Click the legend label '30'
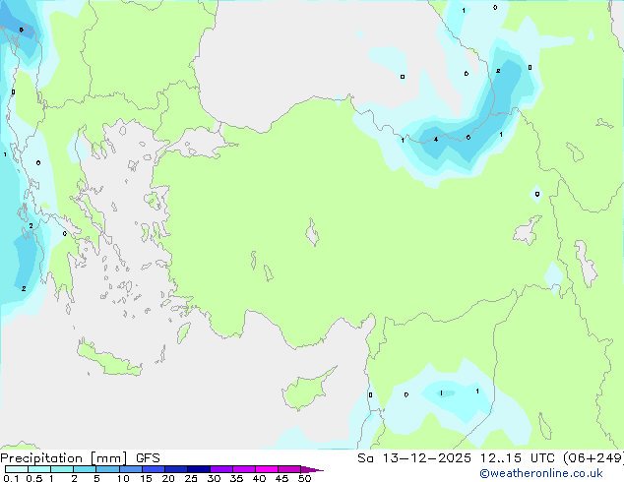Screen dimensions: 624x482 click(x=214, y=478)
